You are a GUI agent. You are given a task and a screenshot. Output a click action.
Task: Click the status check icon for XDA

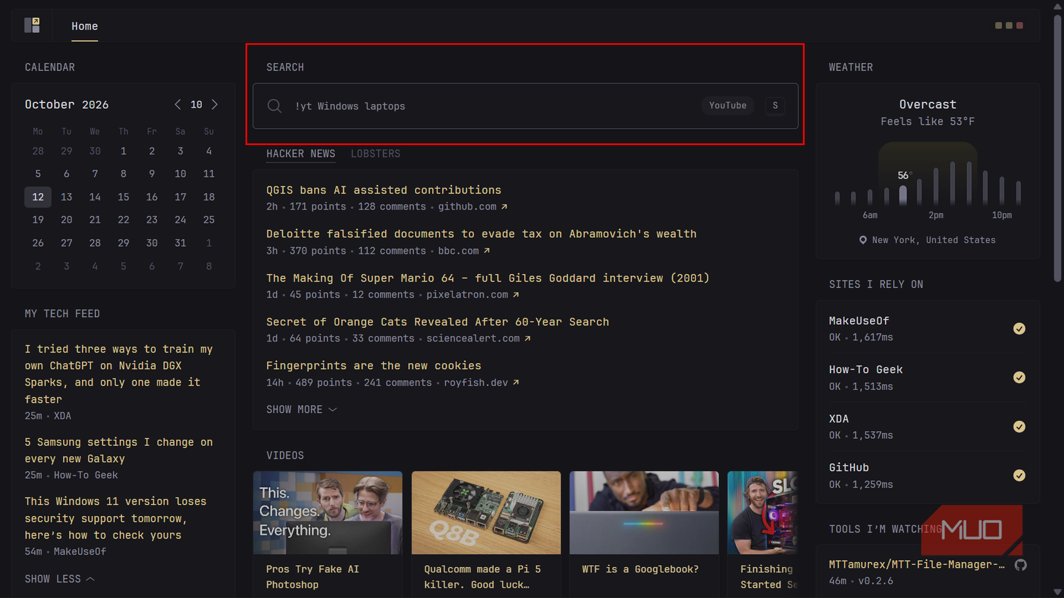click(1019, 427)
